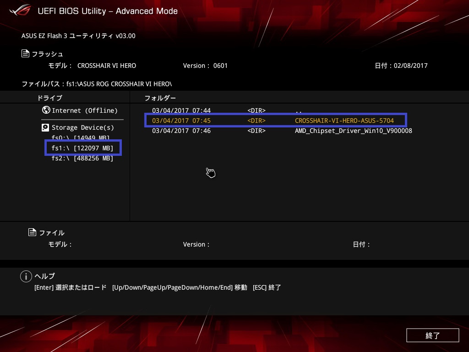Click the <DIR> tag of AMD_Chipset_Driver row
Screen dimensions: 469x352
[256, 131]
